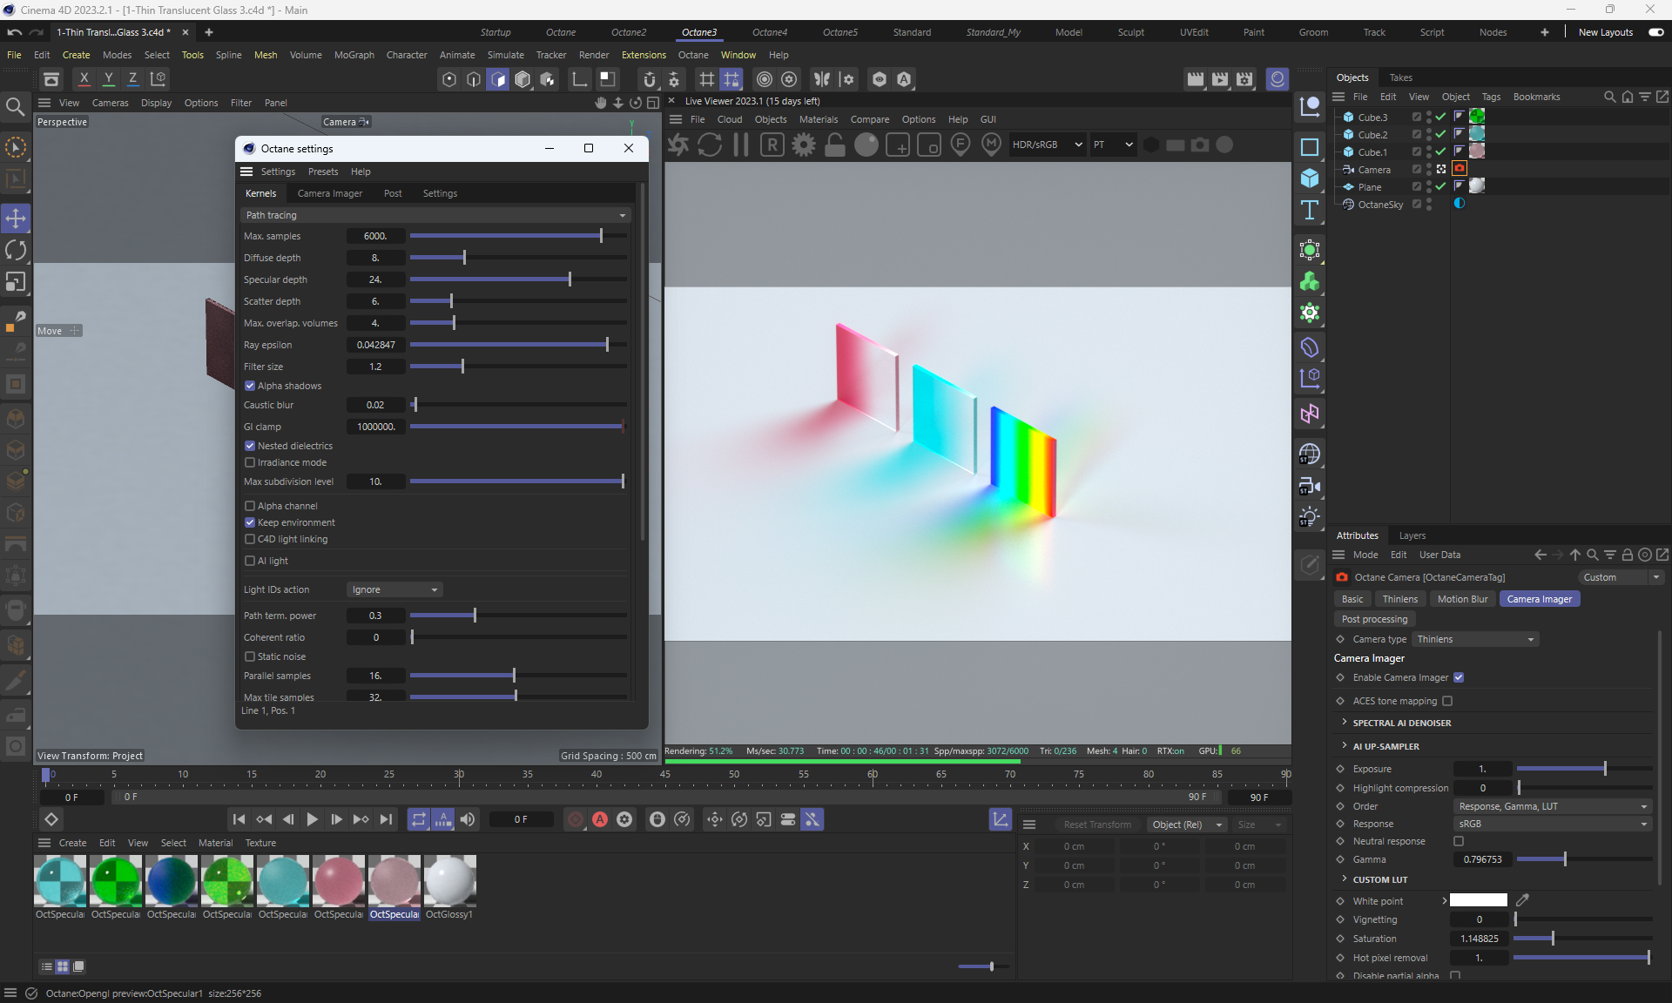Screen dimensions: 1672x1003
Task: Click the restart render refresh icon
Action: point(710,145)
